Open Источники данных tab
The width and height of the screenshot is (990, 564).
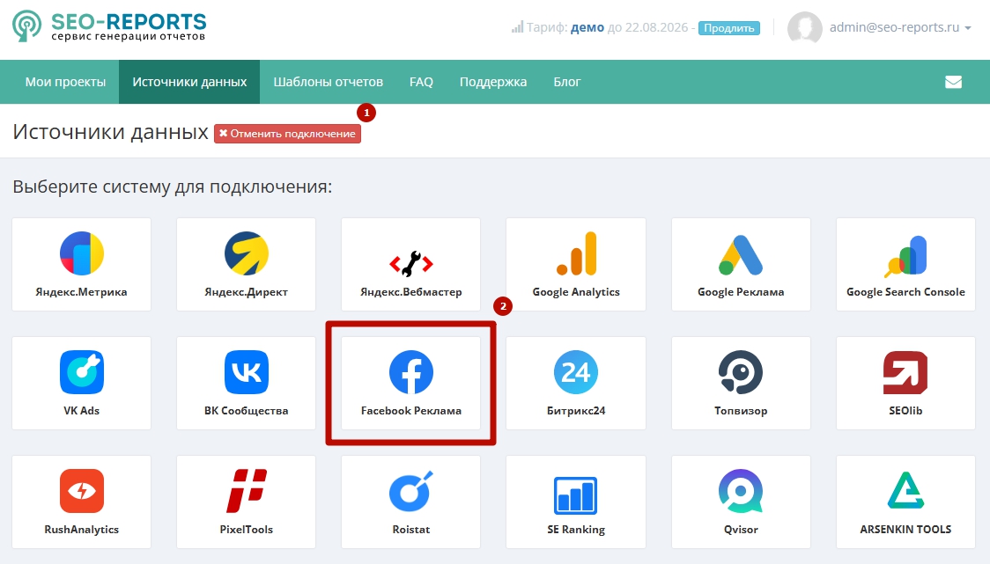pos(189,82)
